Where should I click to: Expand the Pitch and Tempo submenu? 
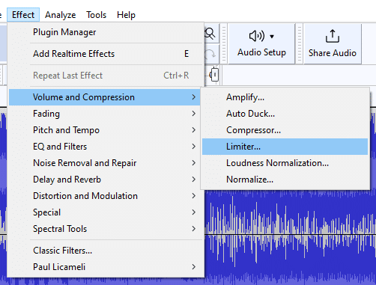click(x=105, y=130)
